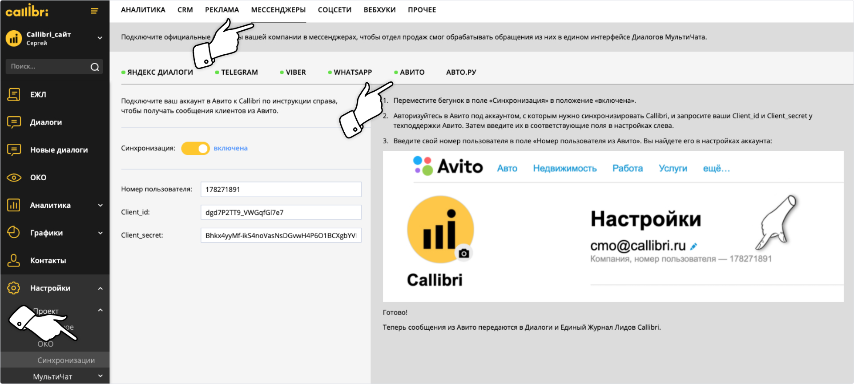Open the Диалоги chat icon
854x384 pixels.
tap(14, 122)
